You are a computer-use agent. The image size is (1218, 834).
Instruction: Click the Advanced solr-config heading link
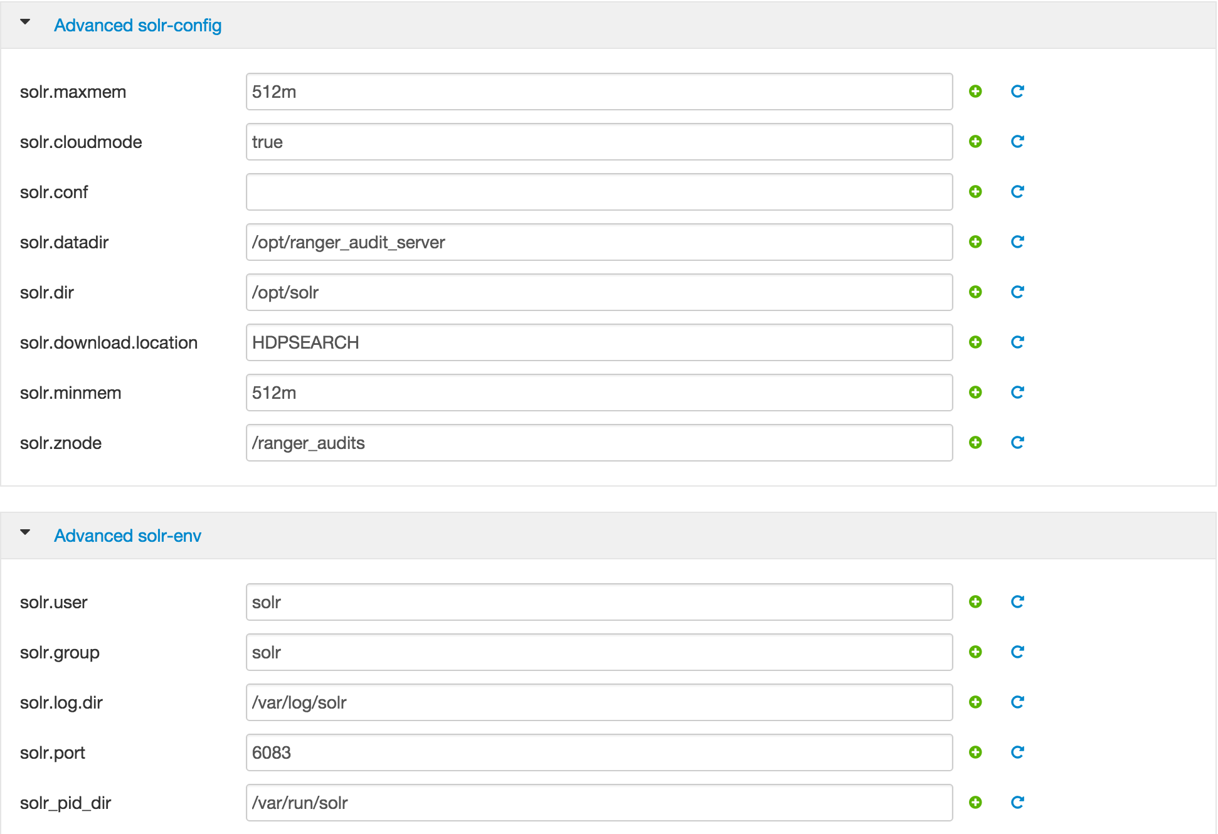137,25
